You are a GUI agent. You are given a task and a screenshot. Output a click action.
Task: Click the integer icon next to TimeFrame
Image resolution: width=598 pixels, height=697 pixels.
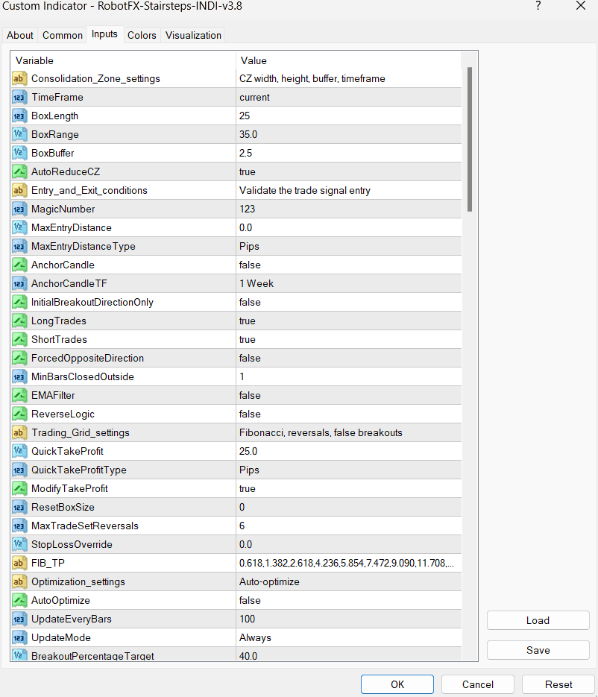click(19, 98)
